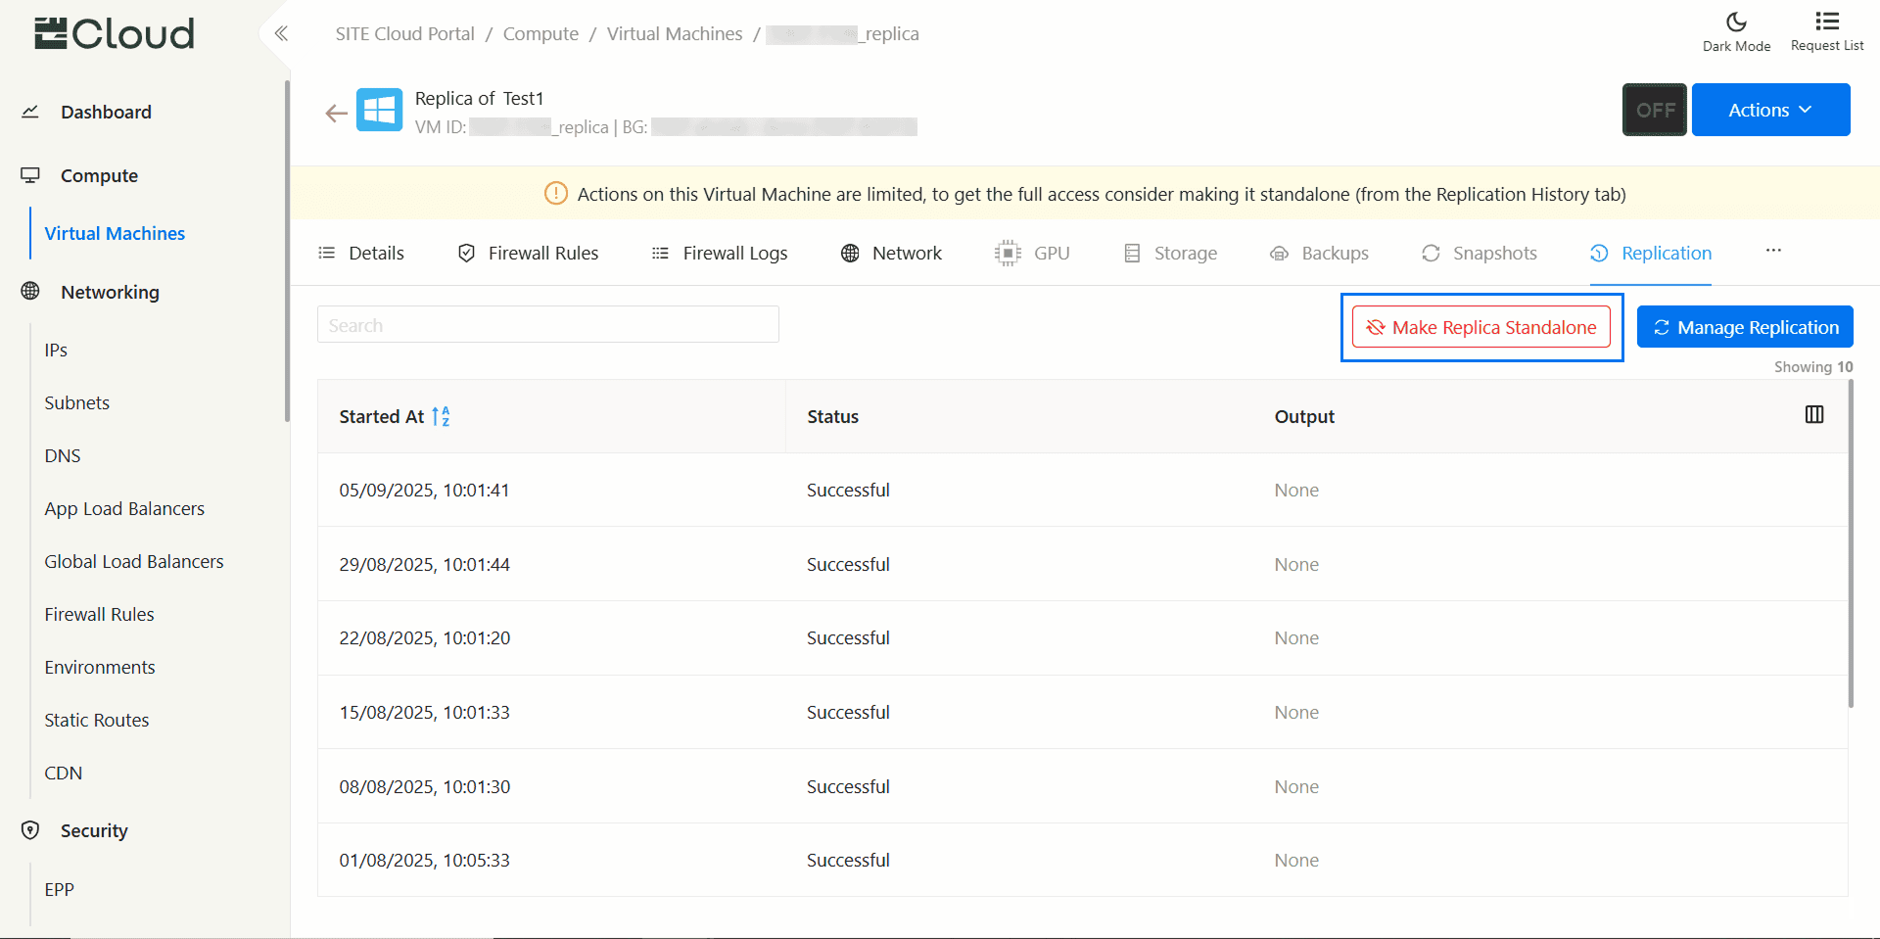Collapse the sidebar with double-chevron icon
Image resolution: width=1880 pixels, height=939 pixels.
click(281, 34)
